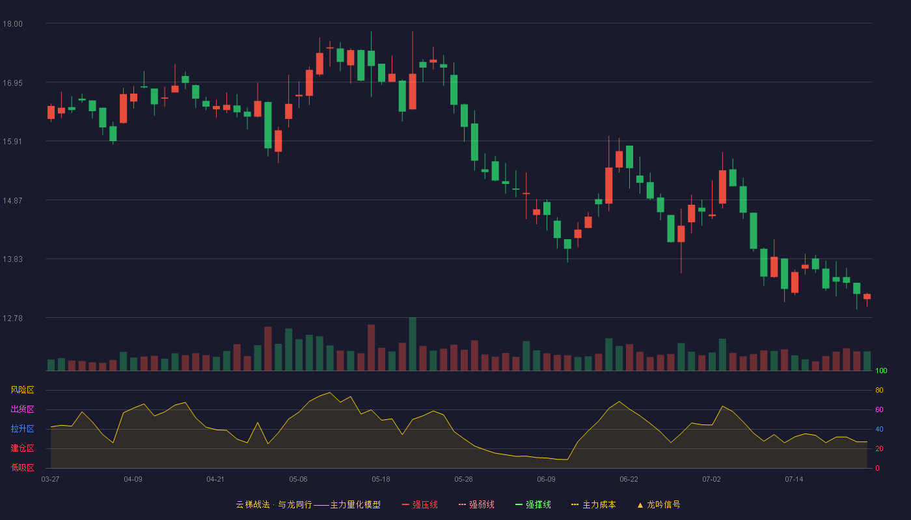The height and width of the screenshot is (520, 911).
Task: Select the 风险区 zone label
Action: 22,390
